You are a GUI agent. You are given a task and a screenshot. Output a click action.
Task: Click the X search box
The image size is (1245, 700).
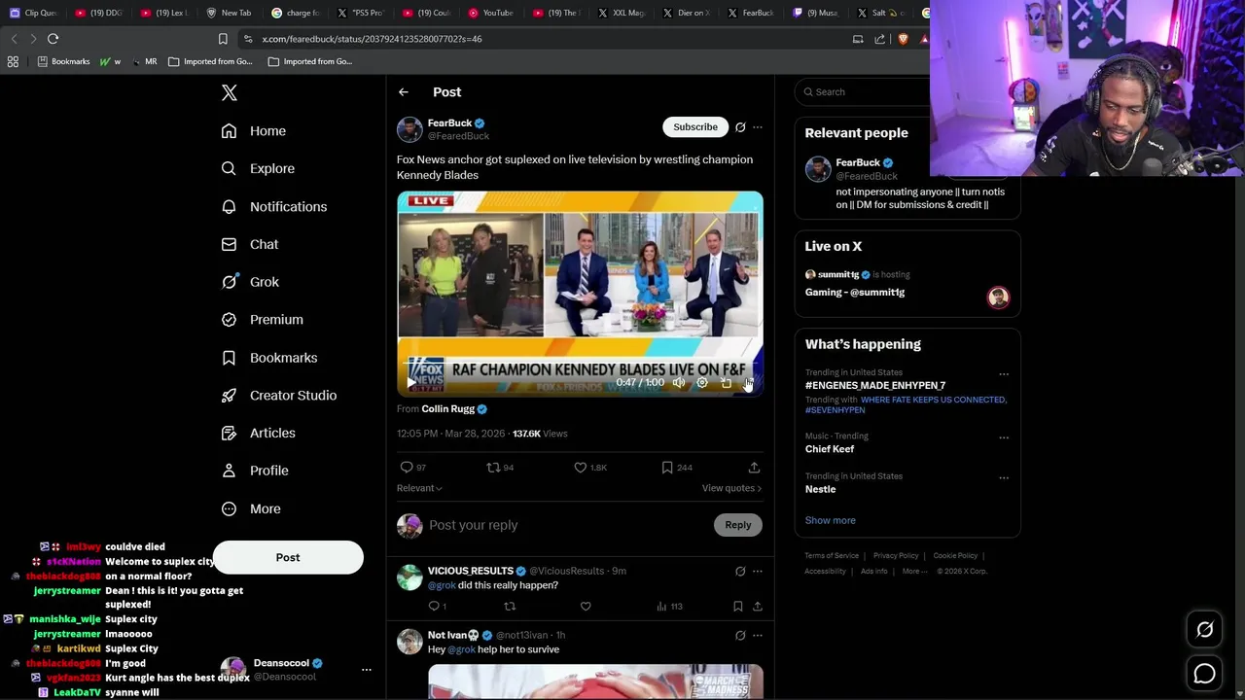click(863, 92)
